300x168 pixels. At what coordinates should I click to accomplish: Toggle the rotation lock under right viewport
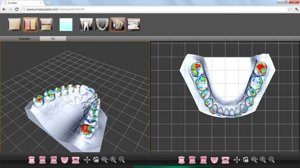pos(246,160)
